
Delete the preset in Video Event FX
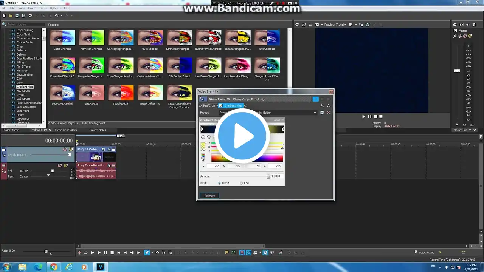click(328, 113)
